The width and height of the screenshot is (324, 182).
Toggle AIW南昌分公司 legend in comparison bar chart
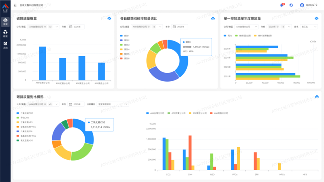[219, 113]
